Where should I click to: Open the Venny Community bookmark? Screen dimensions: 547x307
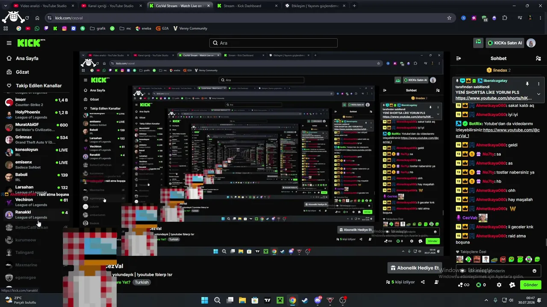pos(190,29)
